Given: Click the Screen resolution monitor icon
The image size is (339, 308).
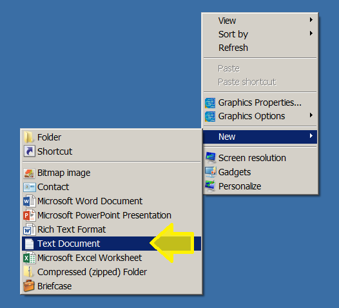Looking at the screenshot, I should [210, 158].
